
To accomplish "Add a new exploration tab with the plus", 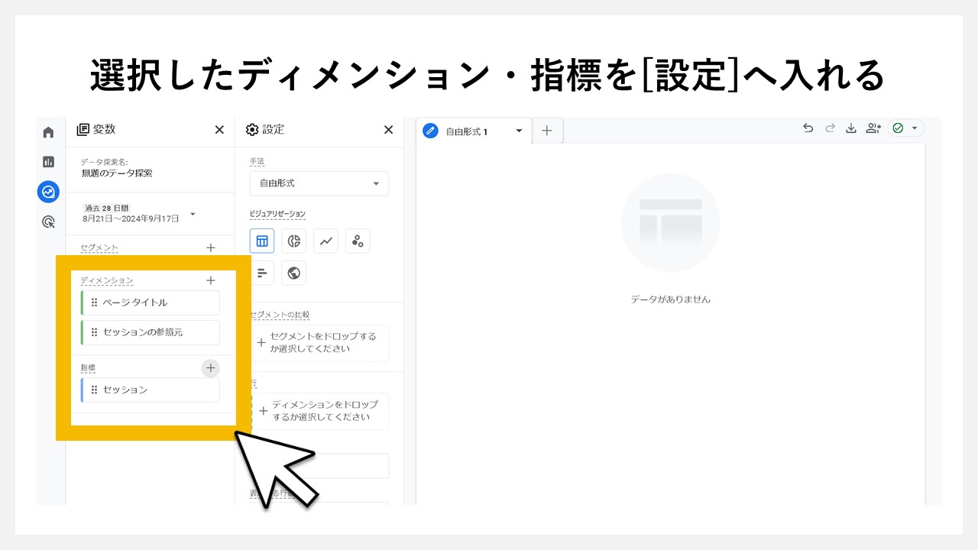I will (547, 131).
